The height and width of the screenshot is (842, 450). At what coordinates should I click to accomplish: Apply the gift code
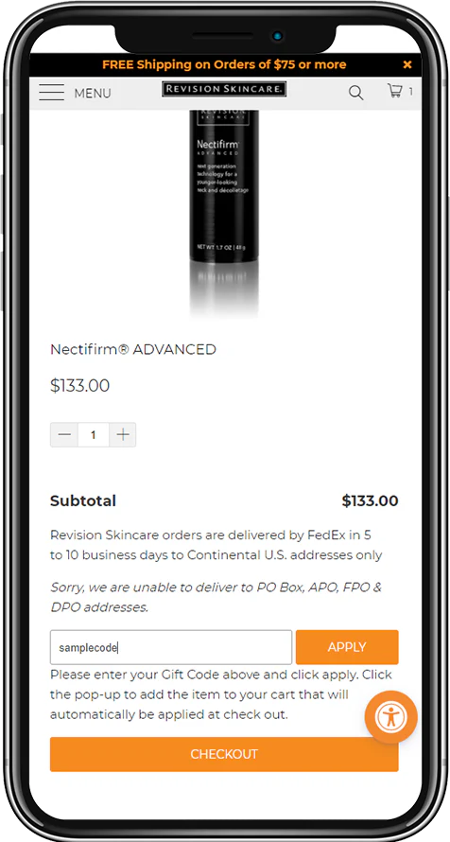[x=347, y=647]
